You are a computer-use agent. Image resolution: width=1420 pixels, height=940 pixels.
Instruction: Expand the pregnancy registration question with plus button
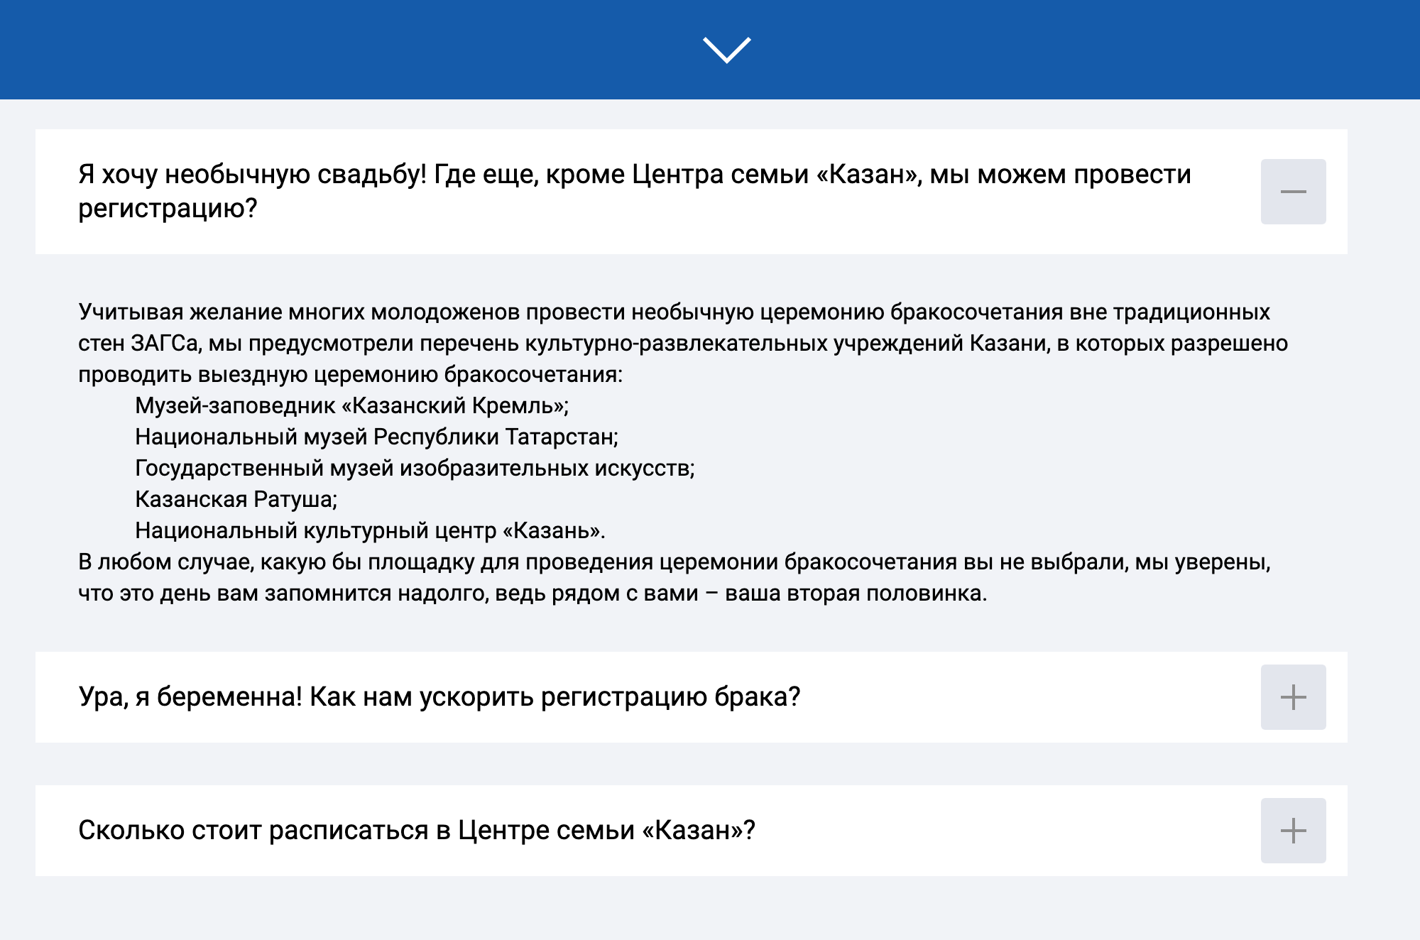coord(1293,697)
